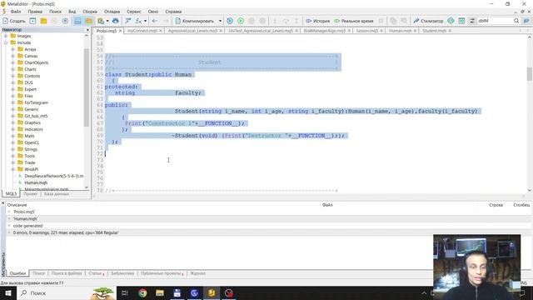Click the new-window icon beside Создать
This screenshot has width=533, height=300.
tap(32, 21)
